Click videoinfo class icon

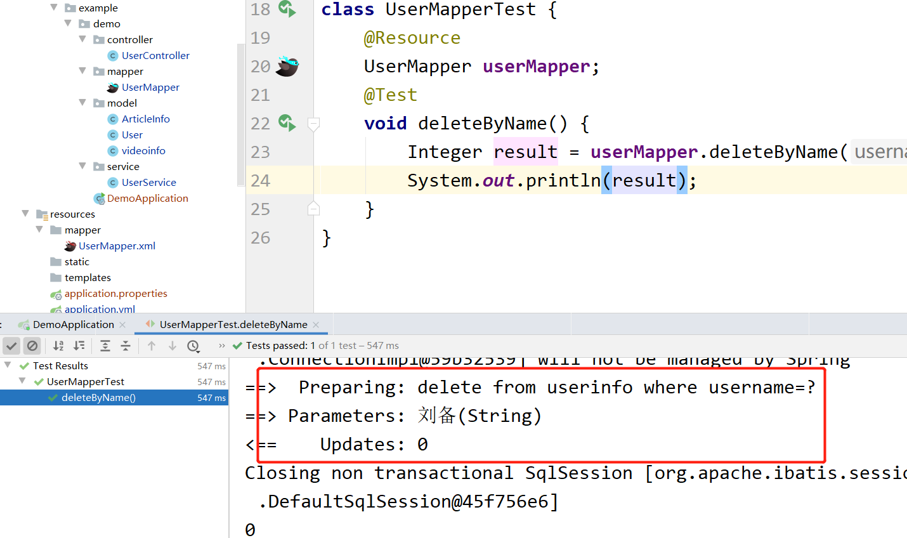[113, 151]
